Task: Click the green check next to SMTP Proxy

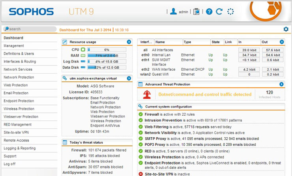Action: click(x=140, y=139)
